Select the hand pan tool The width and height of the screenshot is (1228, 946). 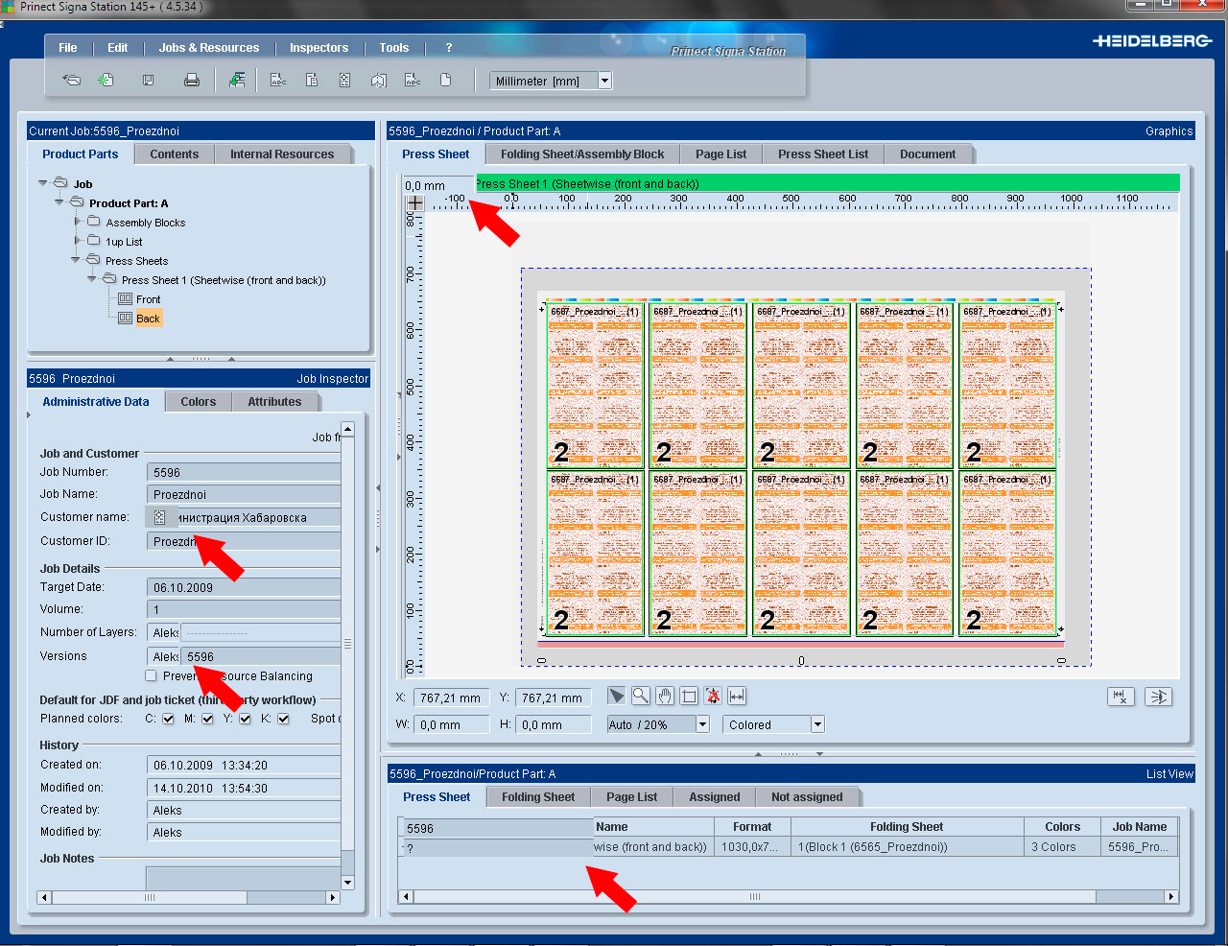[x=665, y=696]
